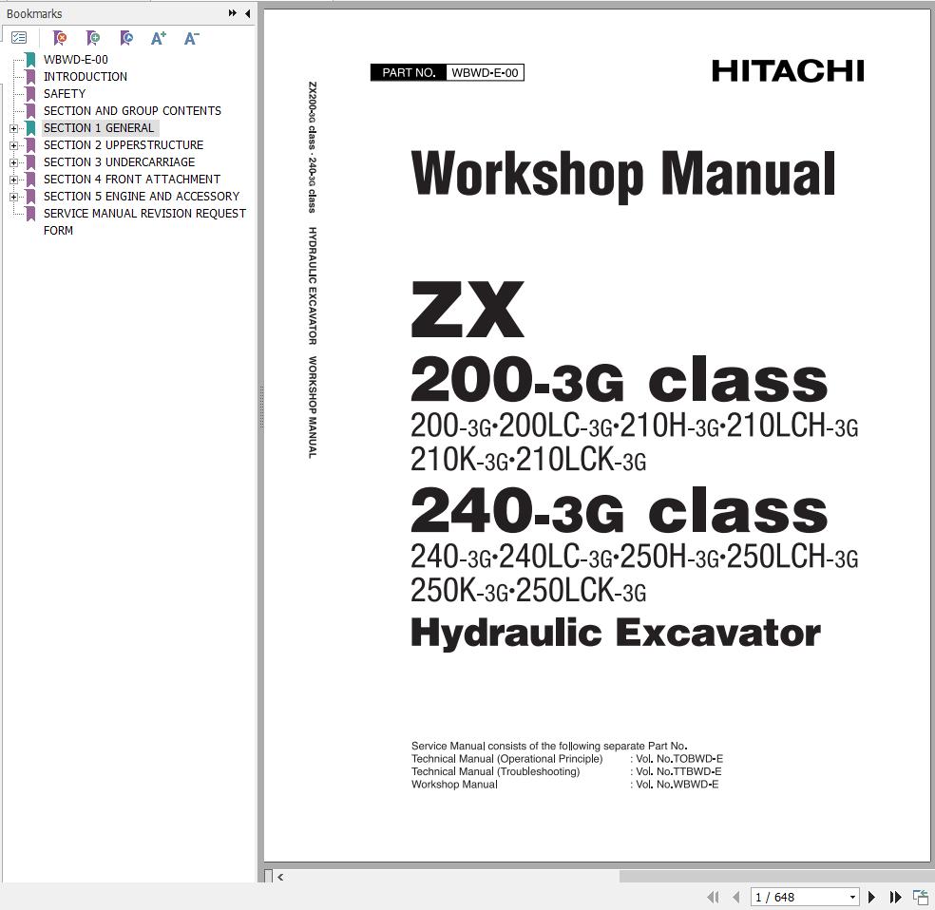Decrease bookmark text size A-
Screen dimensions: 935x910
(x=191, y=38)
